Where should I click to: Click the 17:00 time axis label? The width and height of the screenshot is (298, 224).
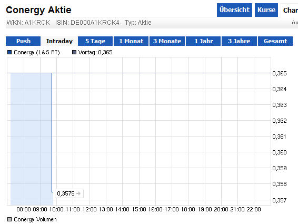tap(172, 209)
